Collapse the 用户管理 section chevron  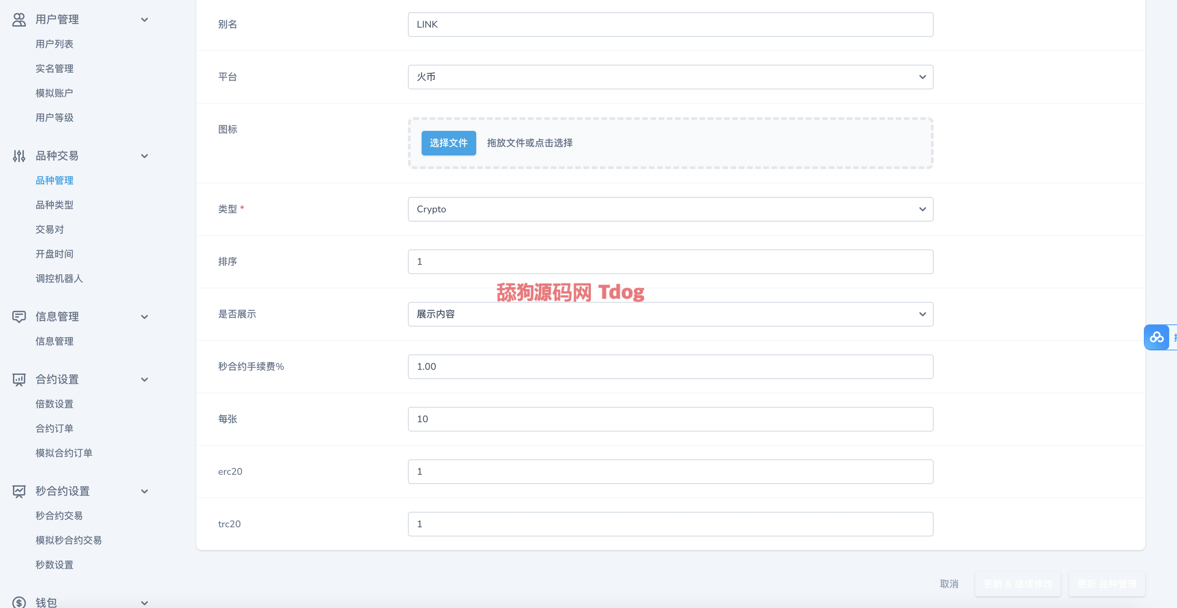coord(144,20)
